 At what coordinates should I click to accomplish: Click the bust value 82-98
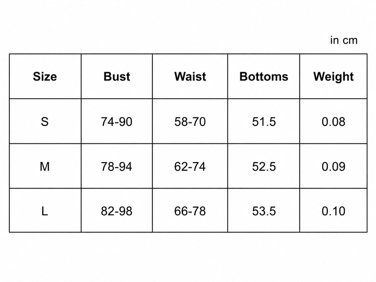[x=117, y=211]
